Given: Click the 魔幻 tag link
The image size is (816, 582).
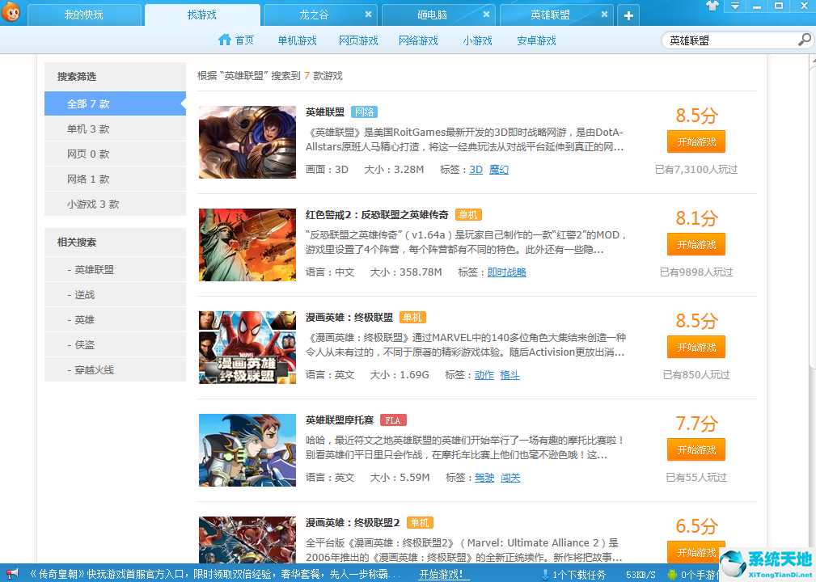Looking at the screenshot, I should pyautogui.click(x=498, y=170).
